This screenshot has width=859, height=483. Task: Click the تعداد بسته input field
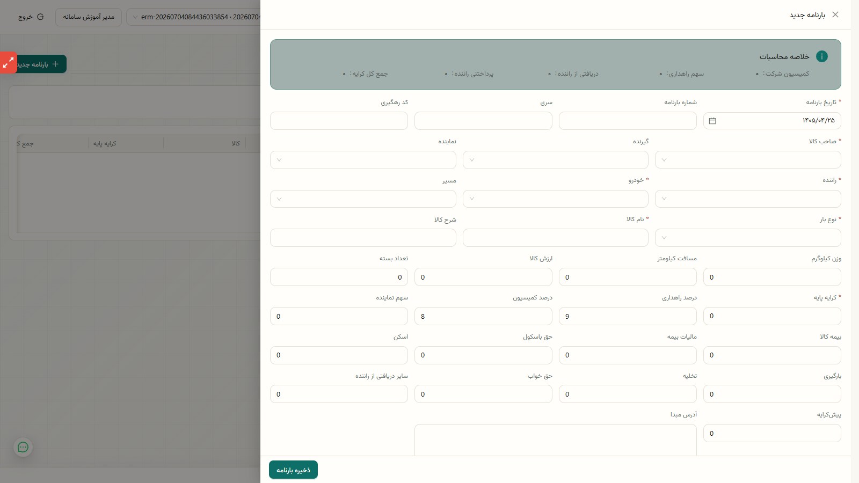coord(339,277)
